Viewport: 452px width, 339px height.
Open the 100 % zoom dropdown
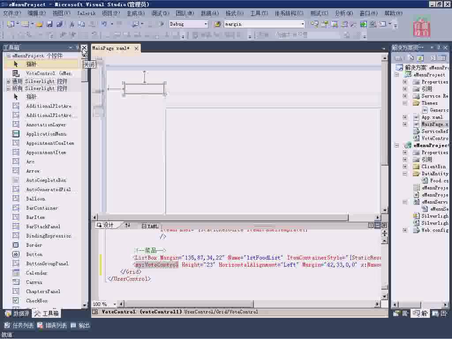pyautogui.click(x=115, y=304)
